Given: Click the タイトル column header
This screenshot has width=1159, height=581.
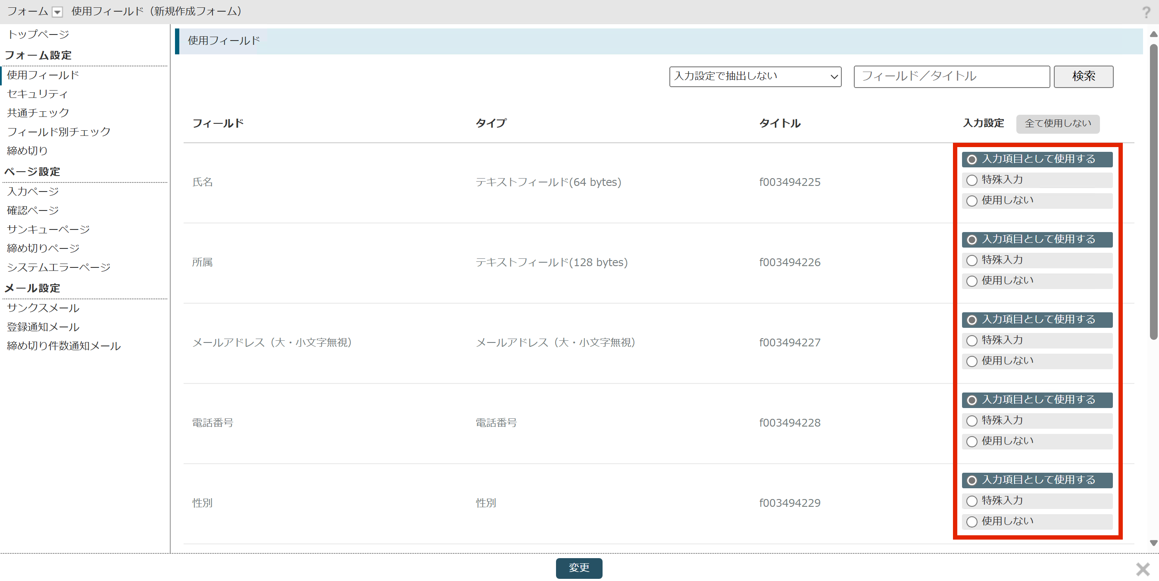Looking at the screenshot, I should [780, 123].
